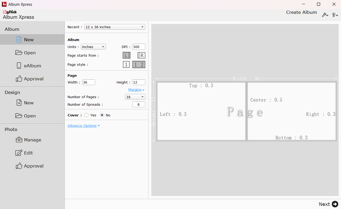The height and width of the screenshot is (209, 341).
Task: Click the 'Top : 0.3' margin label
Action: pos(201,86)
